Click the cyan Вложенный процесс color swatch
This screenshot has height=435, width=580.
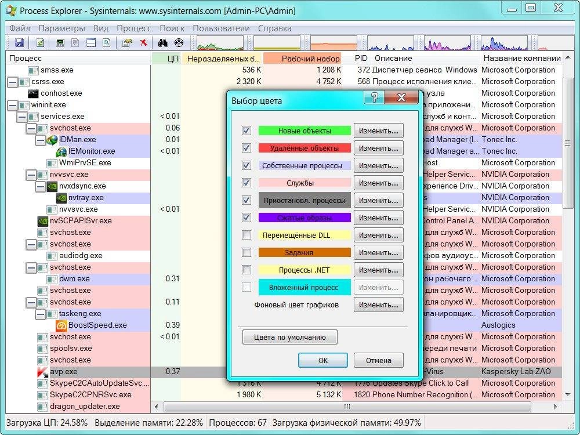tap(304, 288)
